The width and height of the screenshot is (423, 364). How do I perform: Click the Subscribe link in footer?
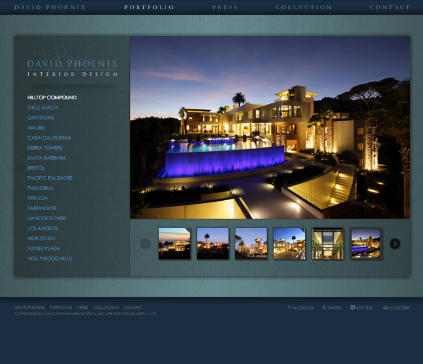(x=397, y=308)
